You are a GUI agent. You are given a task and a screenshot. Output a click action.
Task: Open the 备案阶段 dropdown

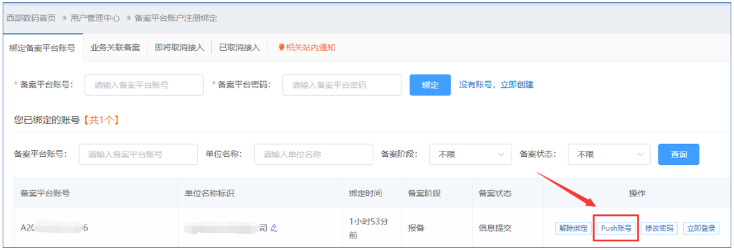(470, 155)
